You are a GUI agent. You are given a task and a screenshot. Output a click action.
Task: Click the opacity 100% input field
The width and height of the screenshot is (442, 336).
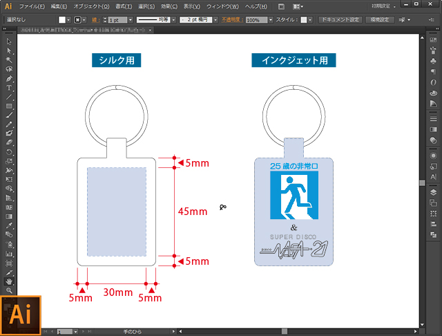pos(253,20)
